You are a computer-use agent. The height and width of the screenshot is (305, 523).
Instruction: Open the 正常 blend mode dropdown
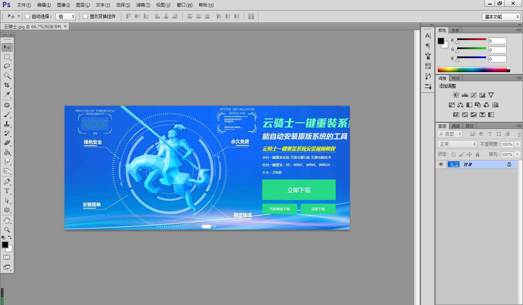(x=457, y=144)
